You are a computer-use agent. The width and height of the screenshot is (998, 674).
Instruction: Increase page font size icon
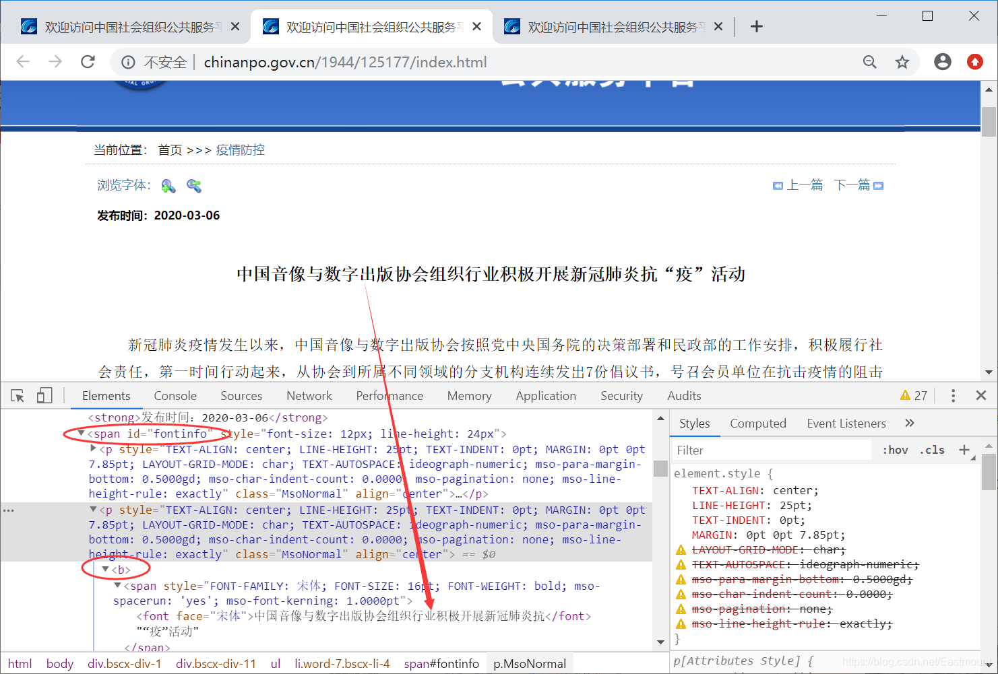click(168, 186)
